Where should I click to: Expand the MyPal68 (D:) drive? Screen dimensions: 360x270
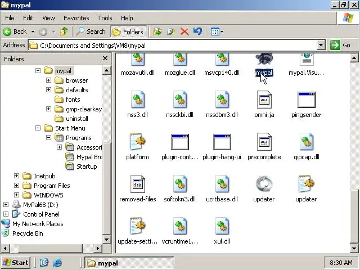(x=6, y=204)
